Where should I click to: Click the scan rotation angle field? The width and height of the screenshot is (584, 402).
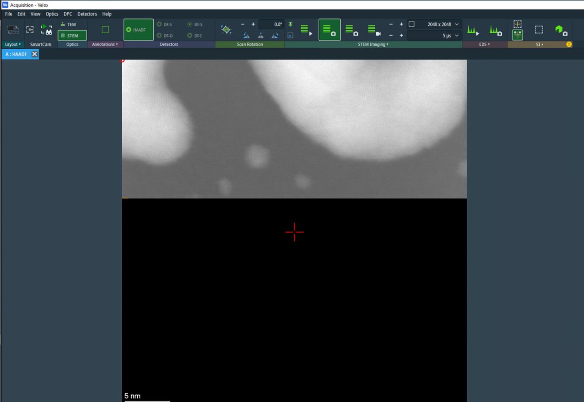[x=272, y=24]
